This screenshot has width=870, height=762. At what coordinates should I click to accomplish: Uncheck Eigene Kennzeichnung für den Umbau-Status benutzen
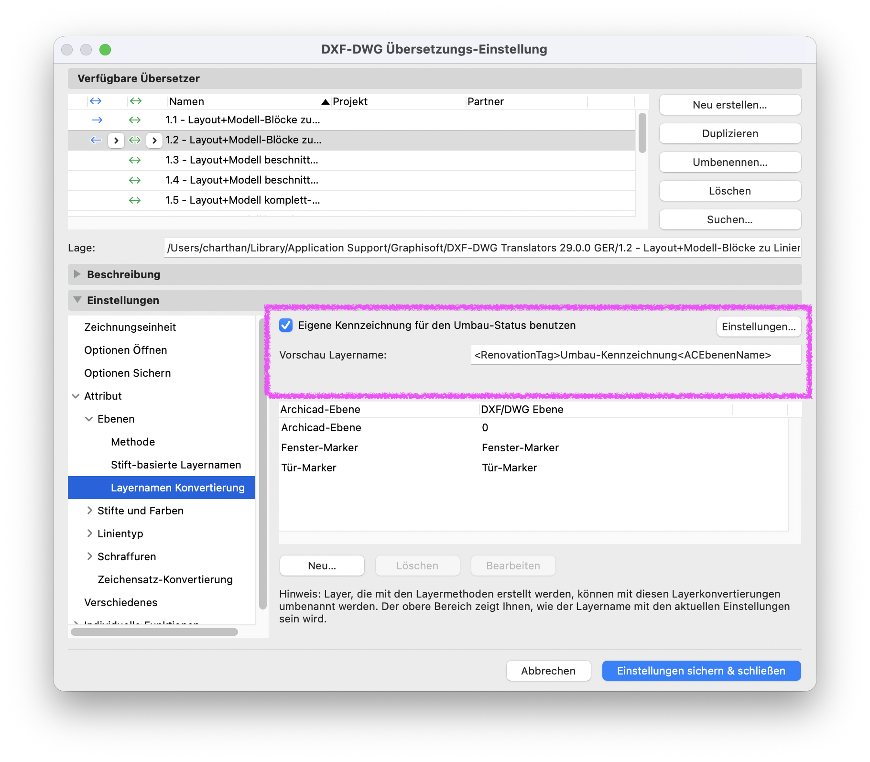tap(286, 326)
